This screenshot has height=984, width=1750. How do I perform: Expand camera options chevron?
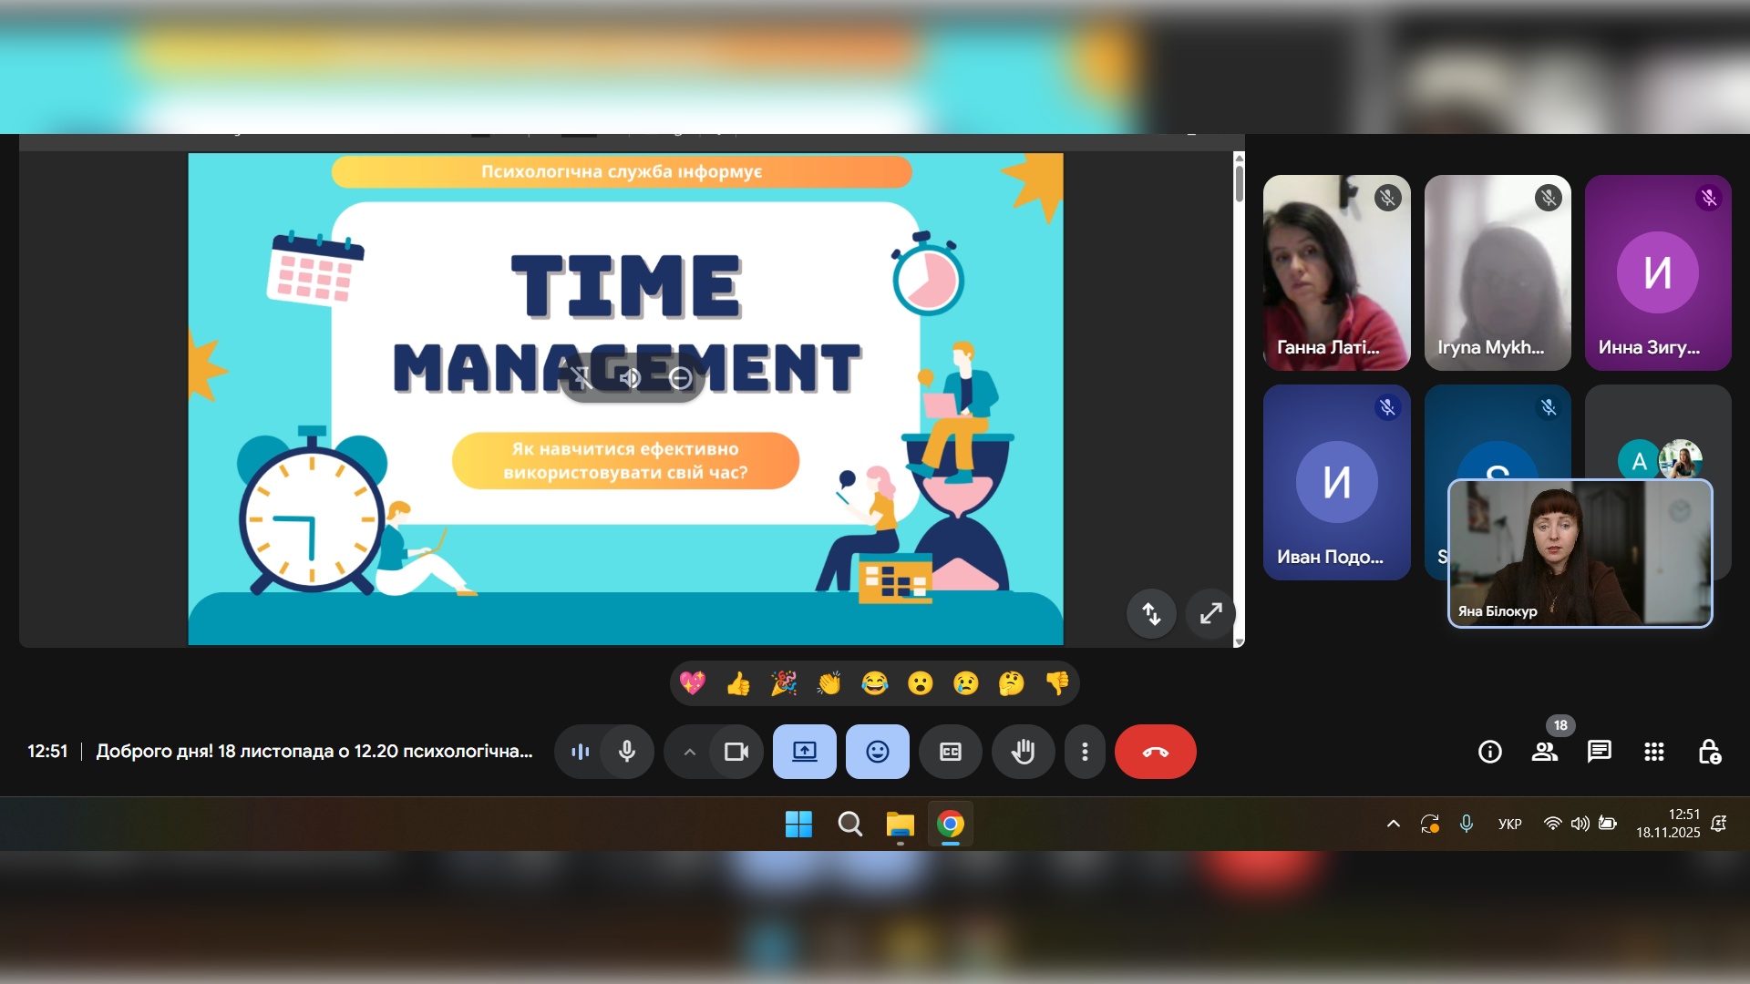(690, 752)
